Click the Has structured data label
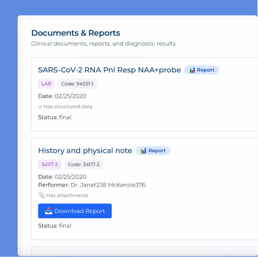The height and width of the screenshot is (257, 258). click(x=68, y=107)
